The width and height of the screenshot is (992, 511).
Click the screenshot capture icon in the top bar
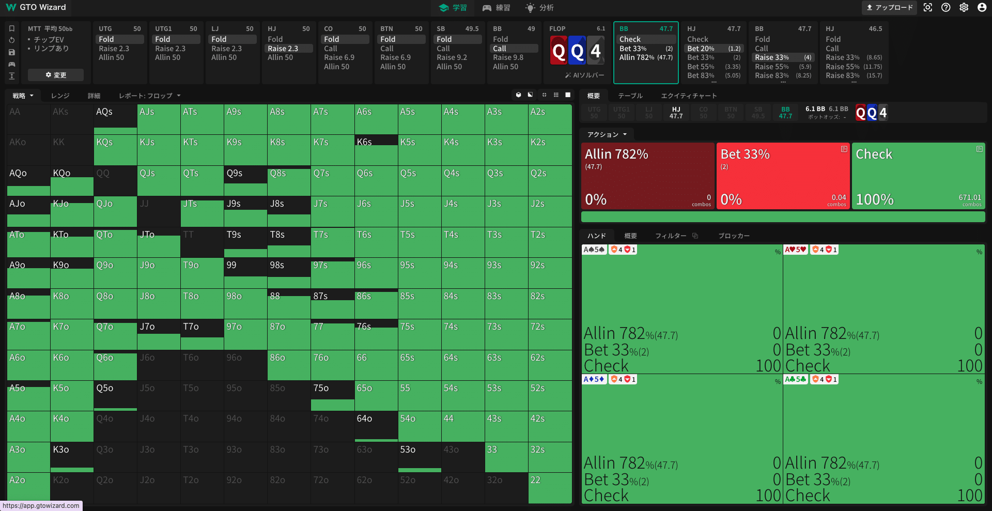tap(928, 7)
